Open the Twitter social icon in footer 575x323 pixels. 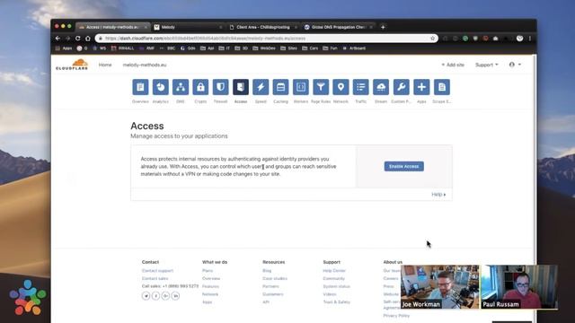point(146,295)
